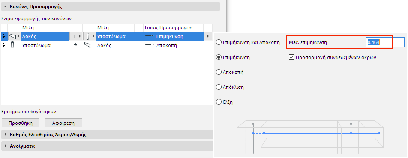Open the beam member type dropdown in first row
The image size is (408, 158).
click(x=14, y=36)
